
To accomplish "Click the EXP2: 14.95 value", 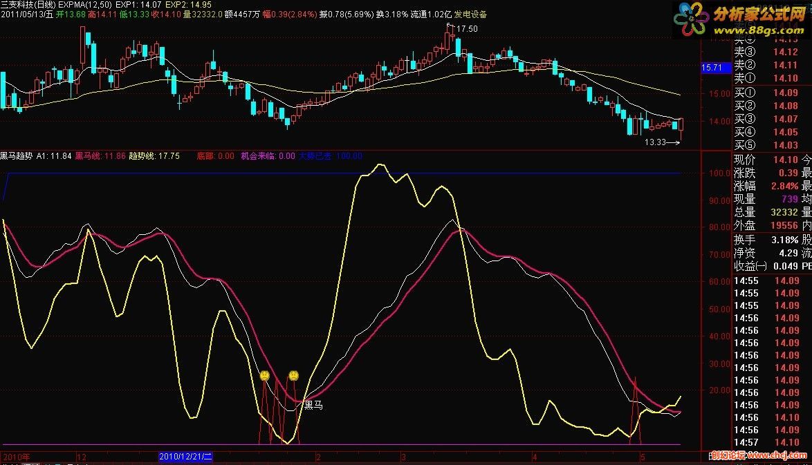I will coord(189,5).
